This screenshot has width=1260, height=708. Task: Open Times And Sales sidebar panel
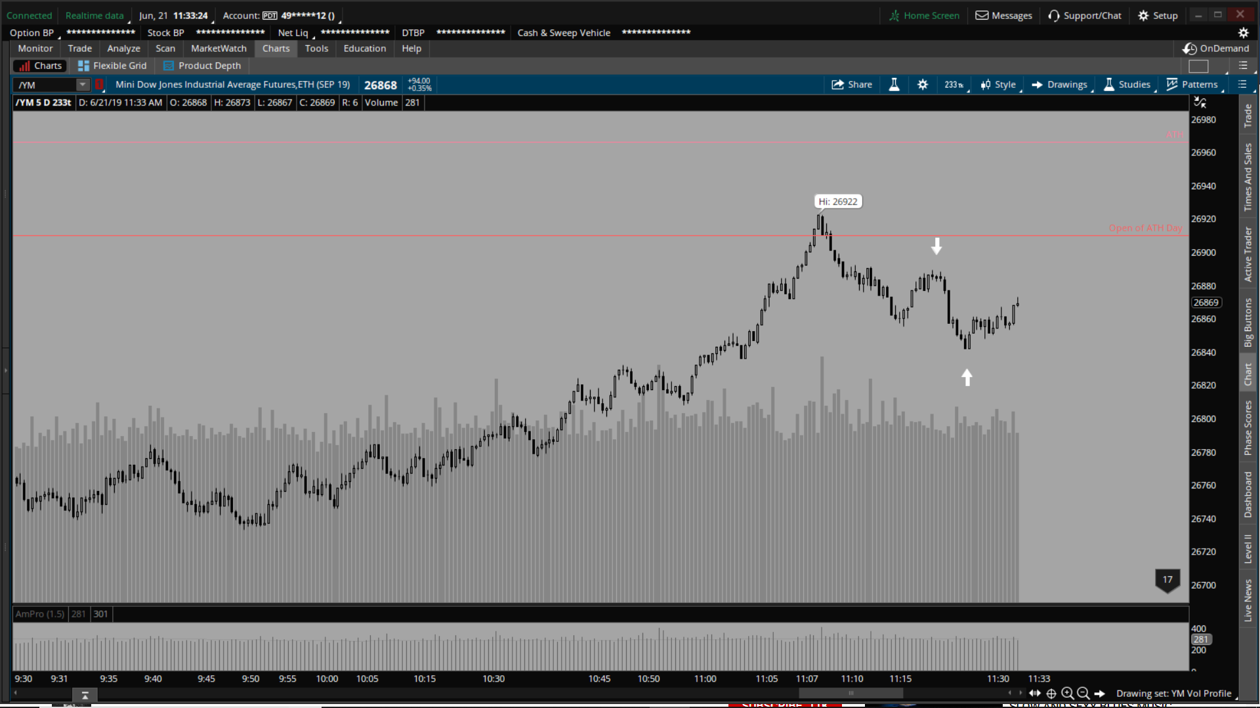pos(1248,177)
